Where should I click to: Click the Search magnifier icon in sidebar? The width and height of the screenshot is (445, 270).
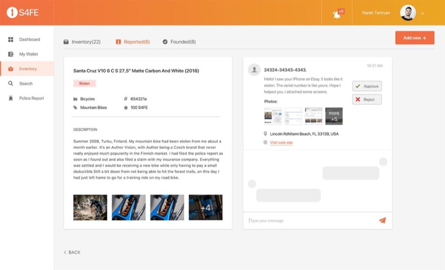(x=11, y=83)
